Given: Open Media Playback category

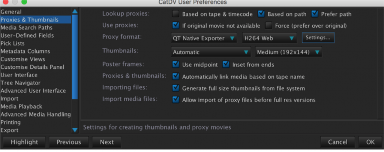Looking at the screenshot, I should pos(36,106).
